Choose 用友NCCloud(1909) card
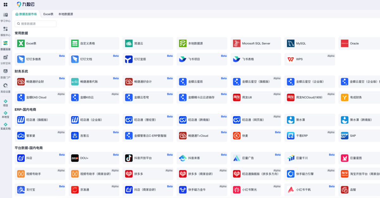The image size is (380, 198). tap(310, 98)
